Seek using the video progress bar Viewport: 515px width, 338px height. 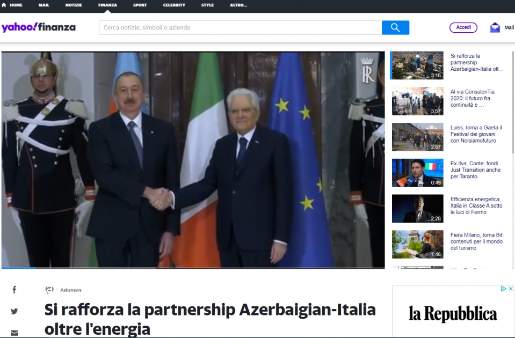coord(193,268)
